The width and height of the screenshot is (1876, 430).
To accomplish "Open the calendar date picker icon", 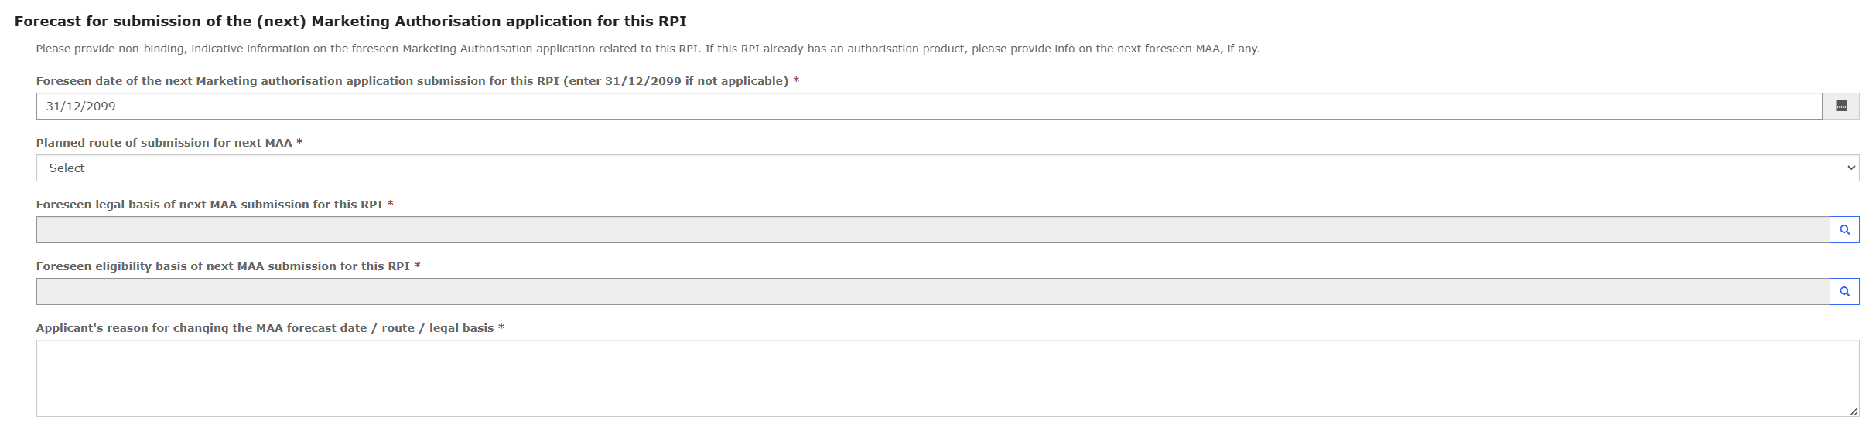I will (1841, 106).
